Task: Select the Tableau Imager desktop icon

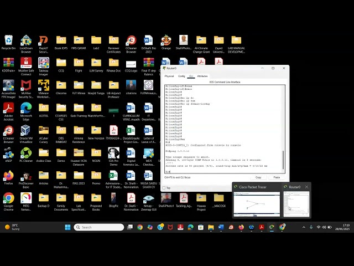Action: coord(43,66)
